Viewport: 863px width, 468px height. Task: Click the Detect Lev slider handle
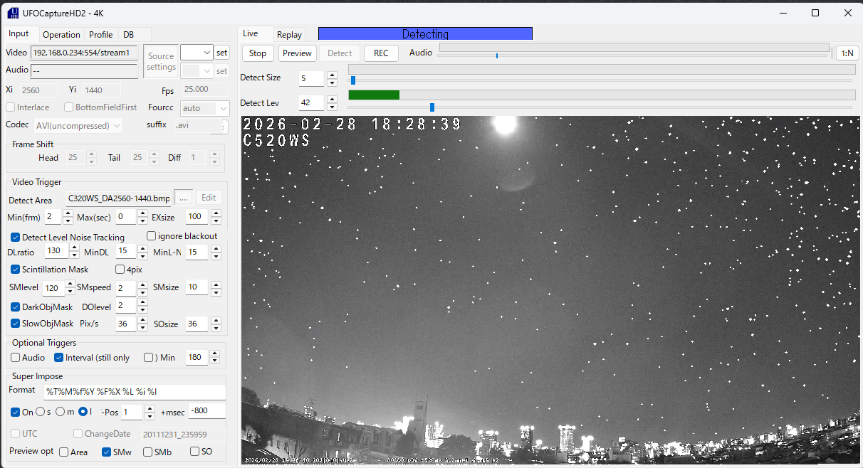[x=432, y=107]
